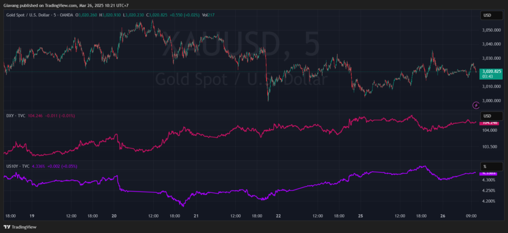Click the purple US10Y last value label

point(491,173)
